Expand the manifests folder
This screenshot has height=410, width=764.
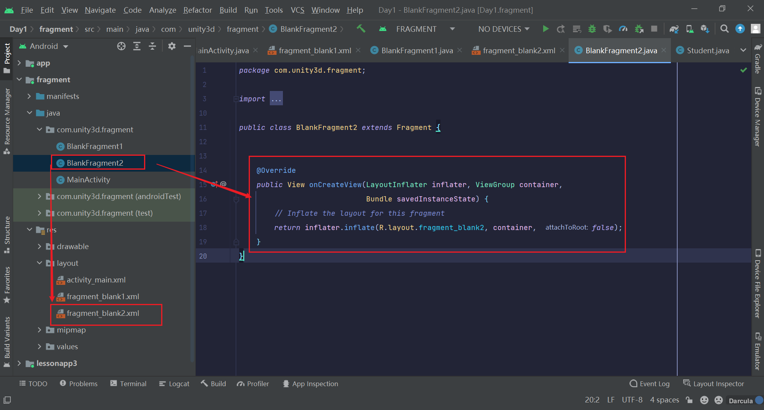(x=29, y=96)
